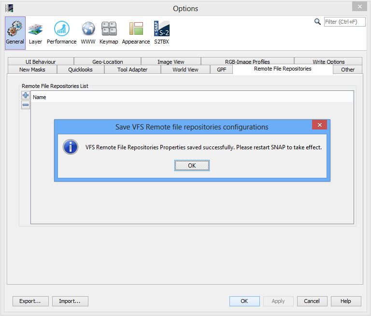This screenshot has width=371, height=316.
Task: Click the Cancel button
Action: click(312, 301)
